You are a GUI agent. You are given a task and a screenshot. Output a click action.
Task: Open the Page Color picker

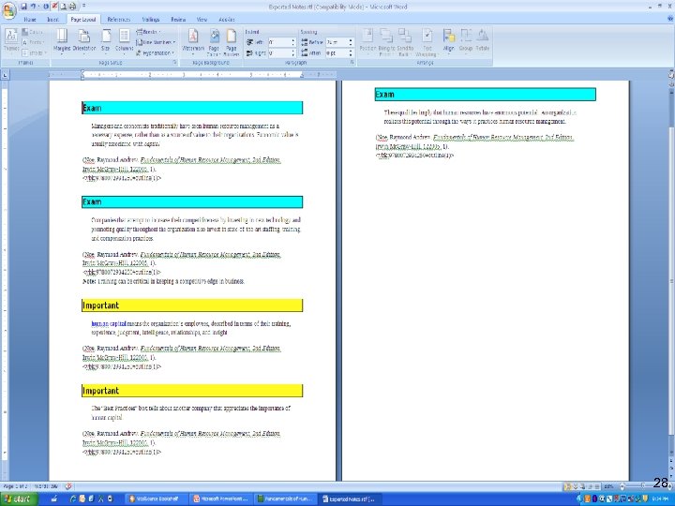coord(214,42)
